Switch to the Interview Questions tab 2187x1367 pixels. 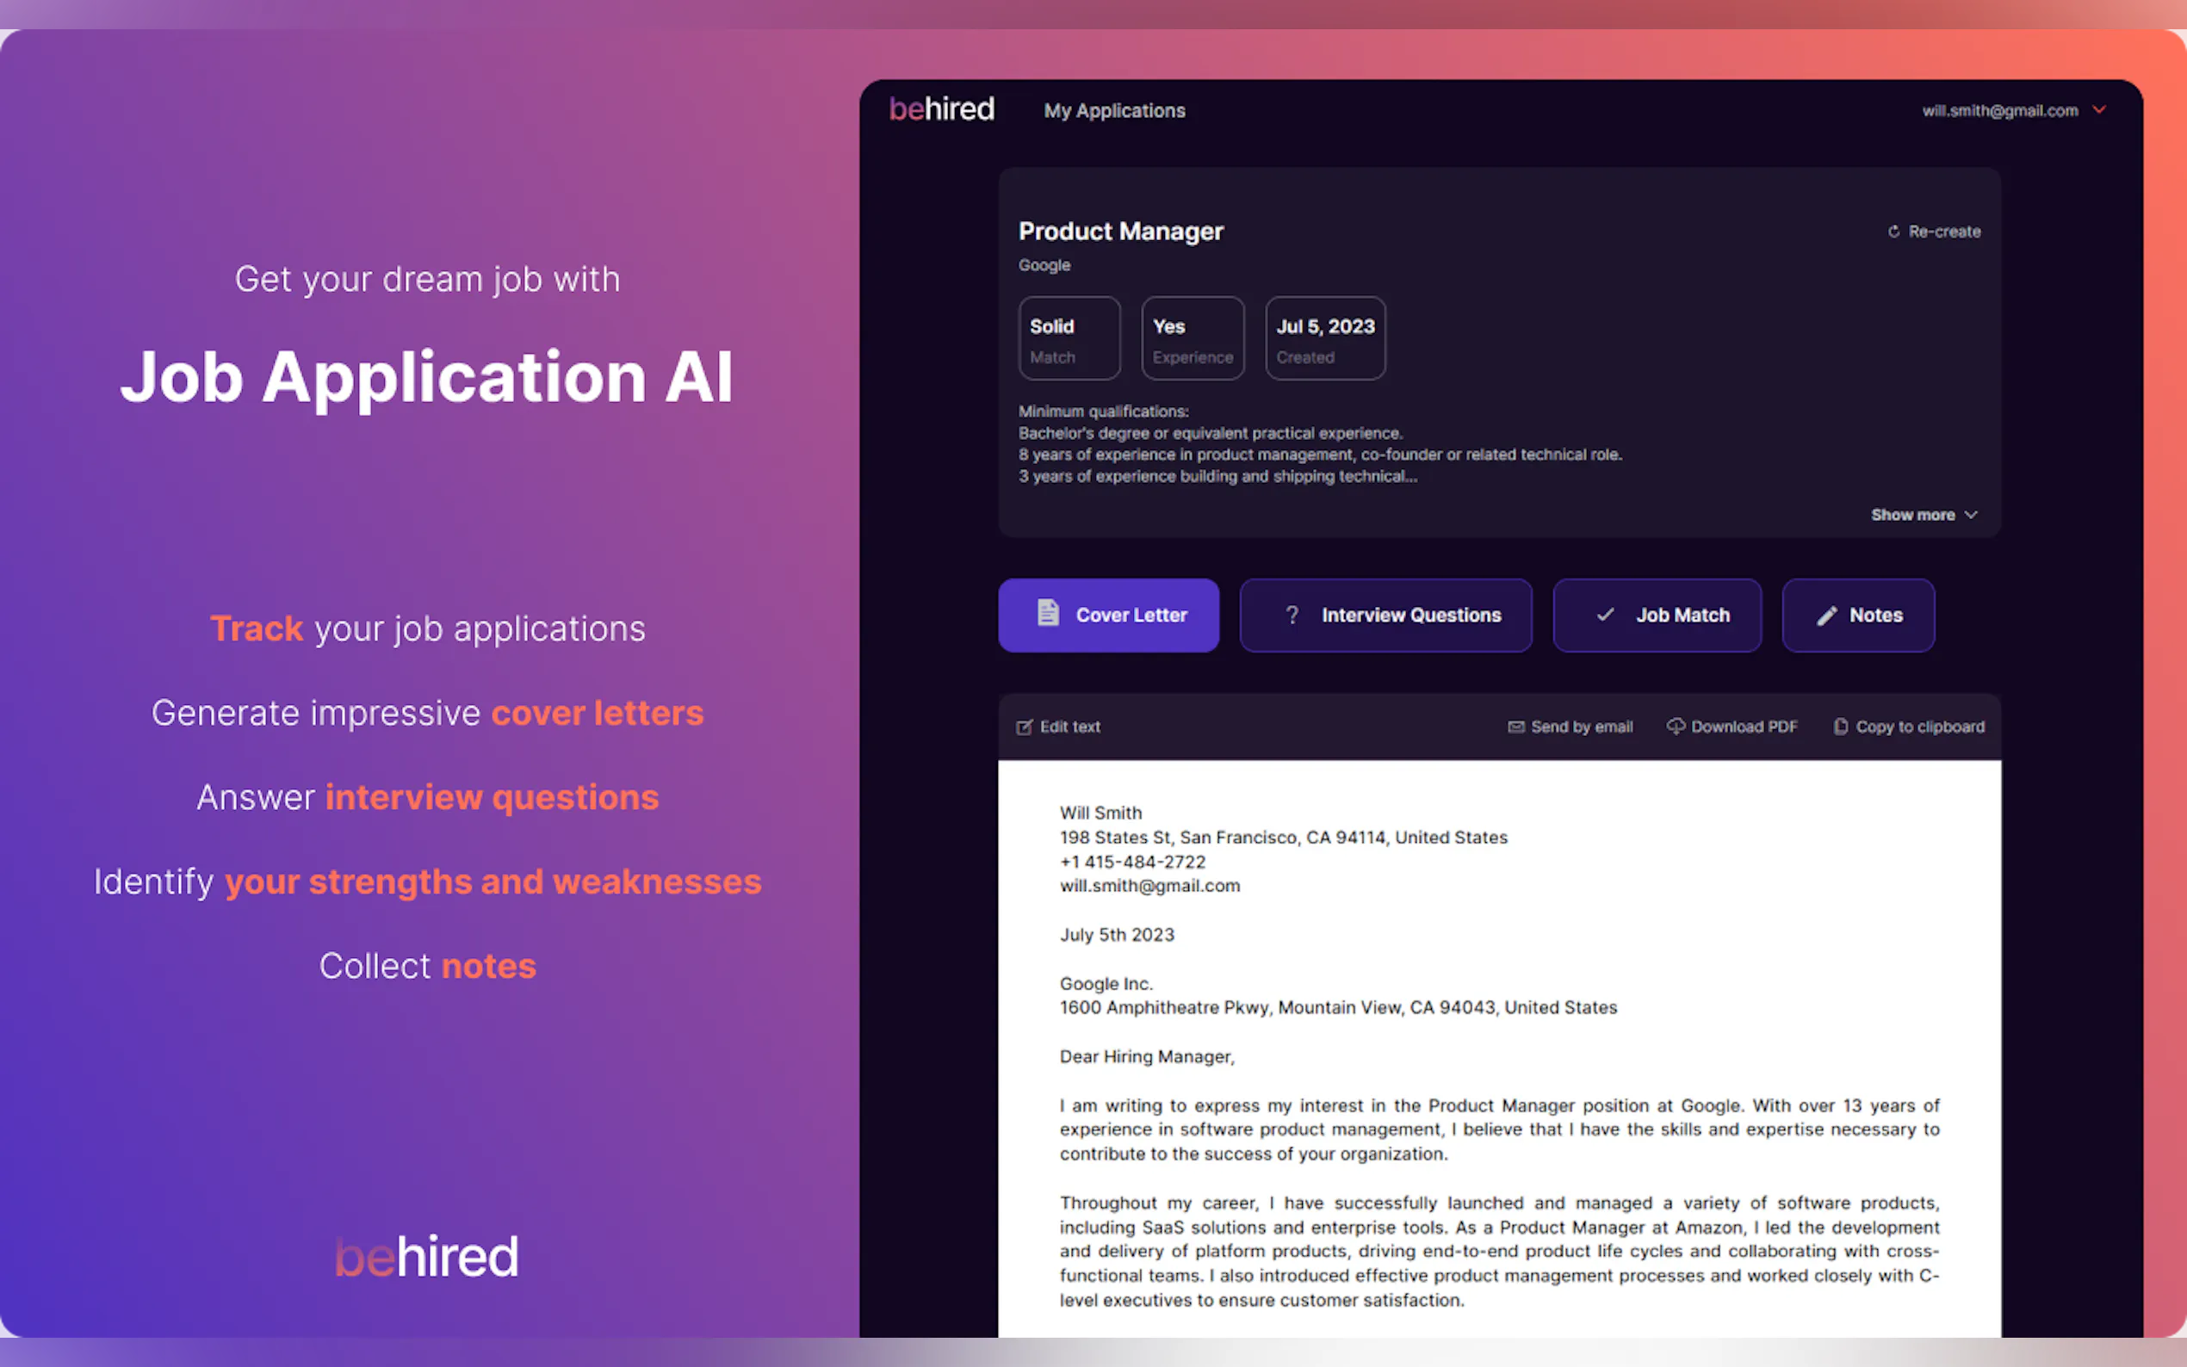1385,615
